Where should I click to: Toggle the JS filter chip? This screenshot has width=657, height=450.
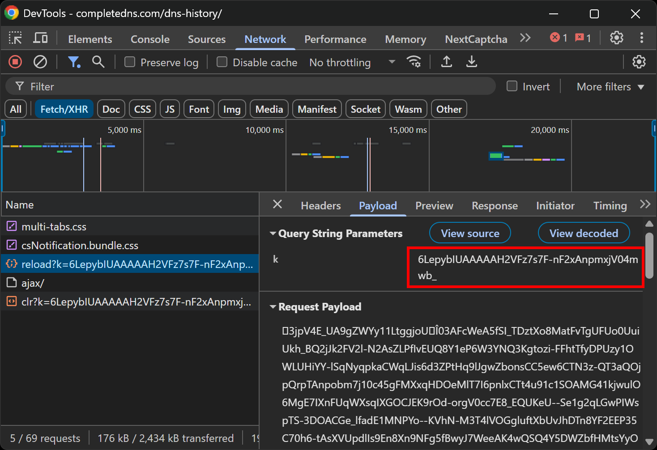tap(170, 109)
